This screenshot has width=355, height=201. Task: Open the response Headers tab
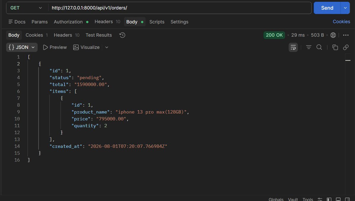pyautogui.click(x=67, y=35)
